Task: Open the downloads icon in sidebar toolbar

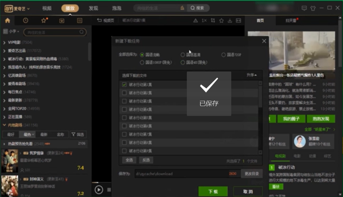Action: pyautogui.click(x=62, y=20)
